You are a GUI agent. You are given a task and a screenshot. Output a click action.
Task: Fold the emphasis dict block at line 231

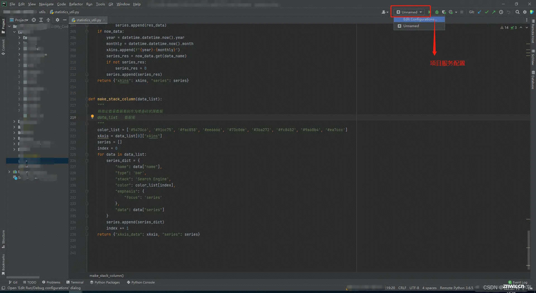(x=87, y=191)
